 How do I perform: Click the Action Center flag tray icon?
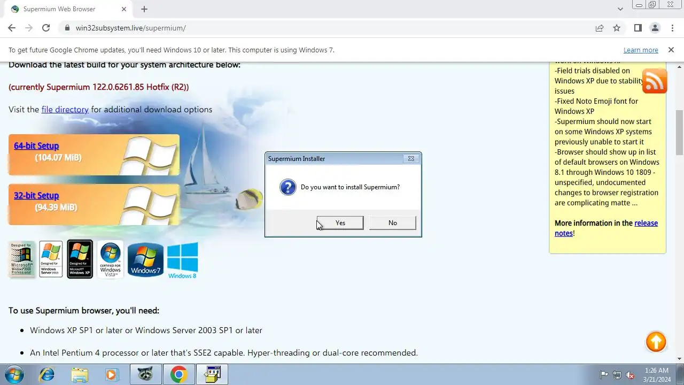point(604,375)
